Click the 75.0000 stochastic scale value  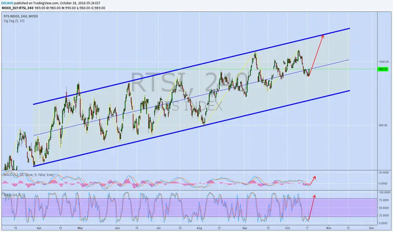tap(384, 200)
